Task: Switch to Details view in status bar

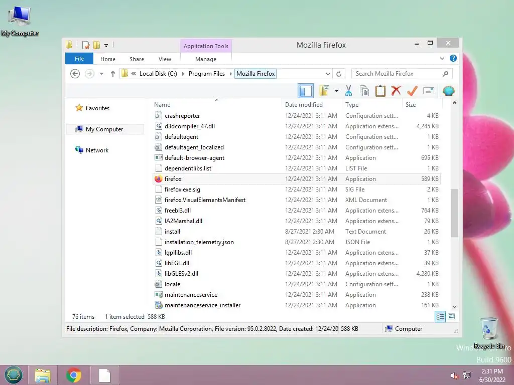Action: 440,317
